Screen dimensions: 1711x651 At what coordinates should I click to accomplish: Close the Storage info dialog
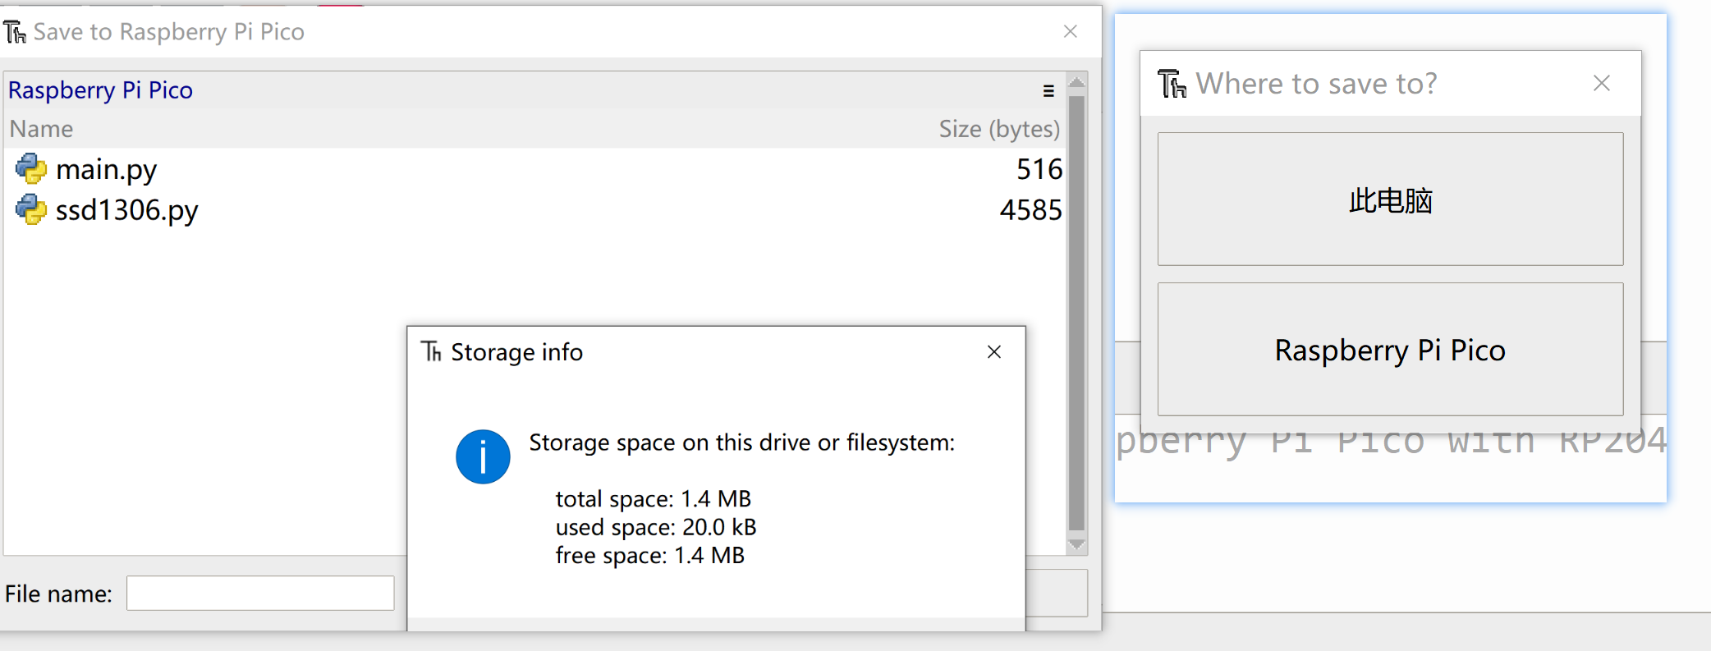tap(994, 352)
